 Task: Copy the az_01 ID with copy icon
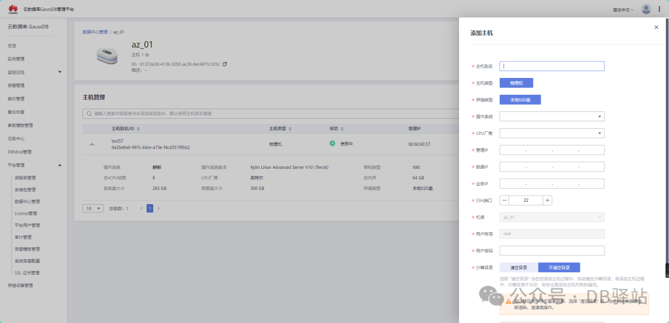[x=225, y=64]
